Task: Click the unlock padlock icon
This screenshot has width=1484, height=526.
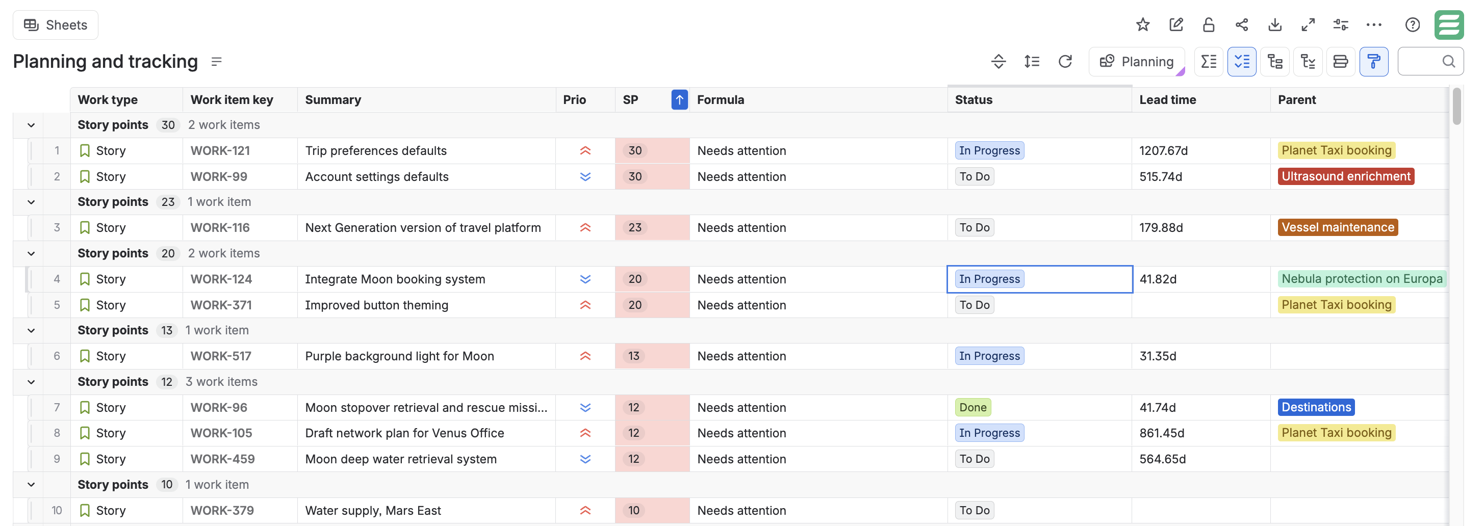Action: point(1209,25)
